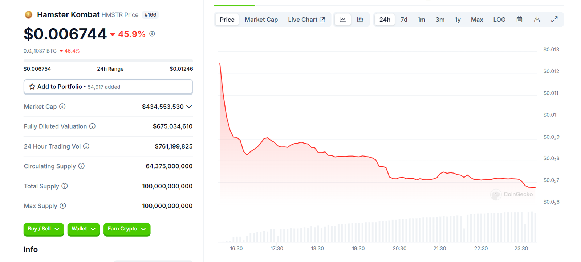
Task: Click the $761,199,825 trading volume value
Action: pos(174,146)
